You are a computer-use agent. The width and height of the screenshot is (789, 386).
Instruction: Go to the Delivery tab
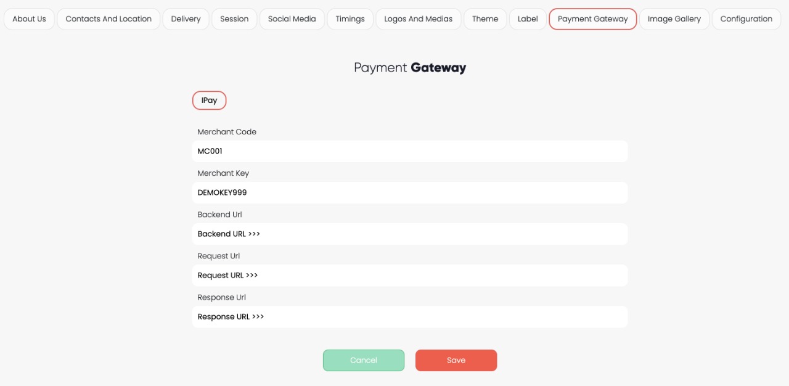(x=186, y=19)
